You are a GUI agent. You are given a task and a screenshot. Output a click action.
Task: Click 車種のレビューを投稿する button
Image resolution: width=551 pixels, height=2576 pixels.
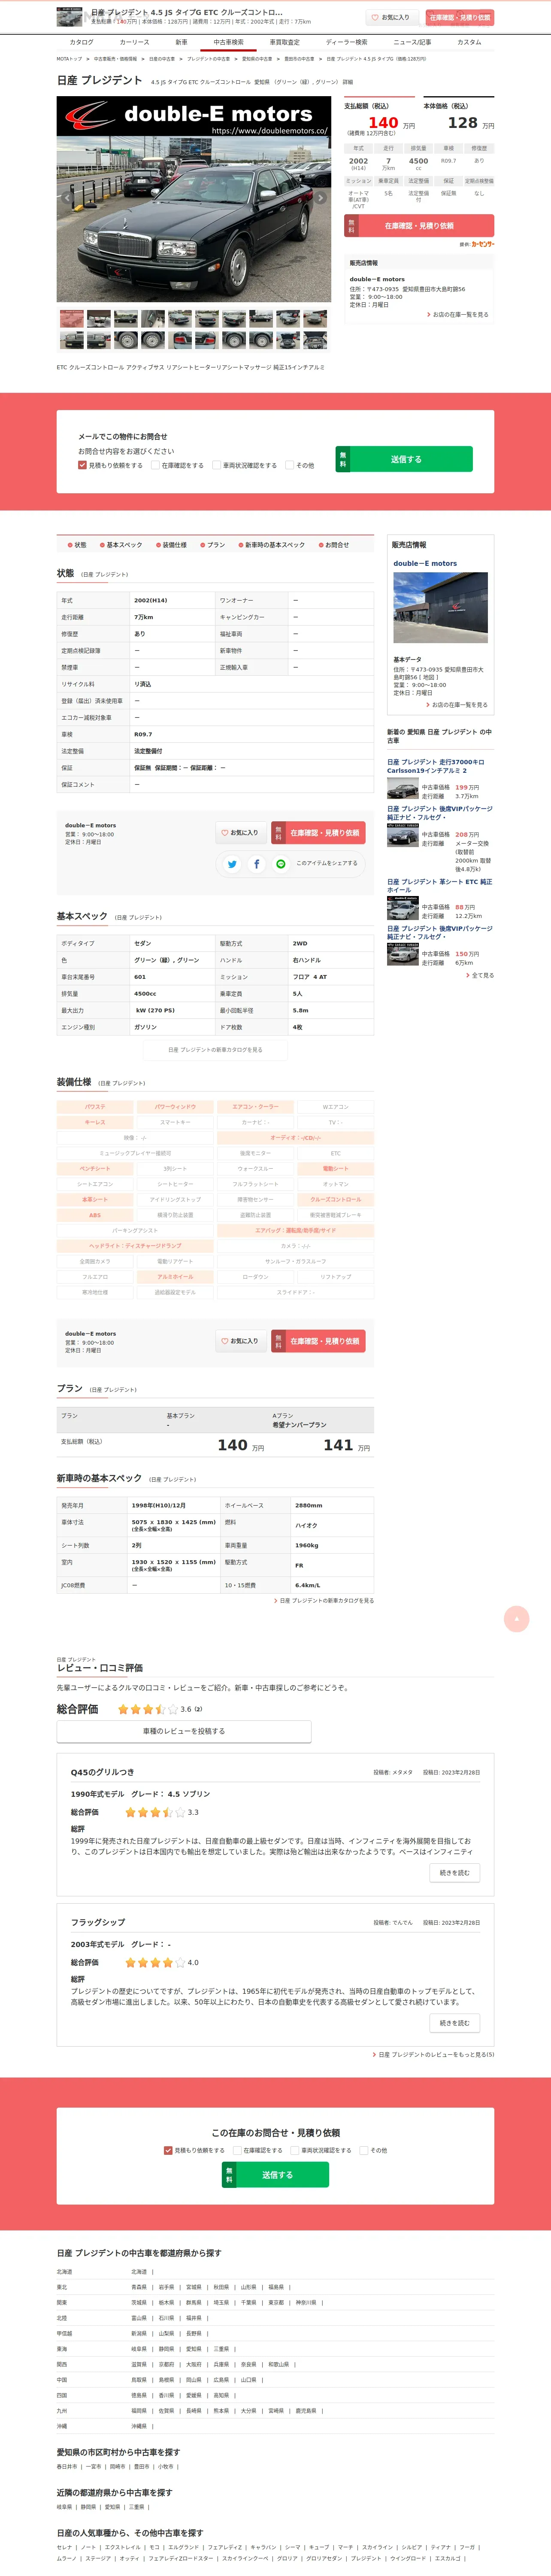(x=184, y=1731)
